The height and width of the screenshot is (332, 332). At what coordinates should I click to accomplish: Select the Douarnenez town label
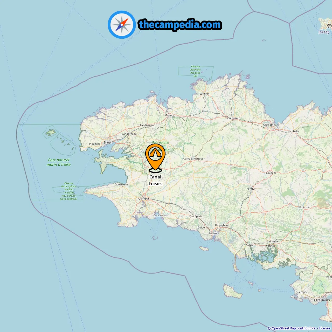(x=122, y=184)
